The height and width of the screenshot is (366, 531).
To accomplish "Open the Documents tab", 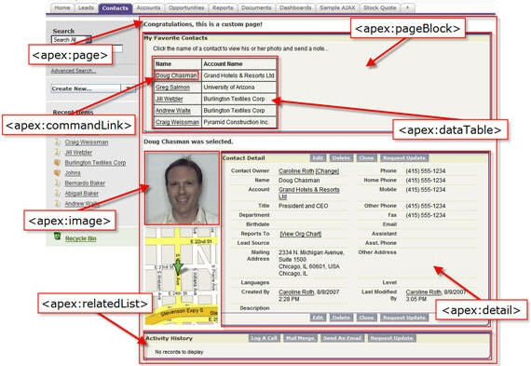I will click(256, 7).
